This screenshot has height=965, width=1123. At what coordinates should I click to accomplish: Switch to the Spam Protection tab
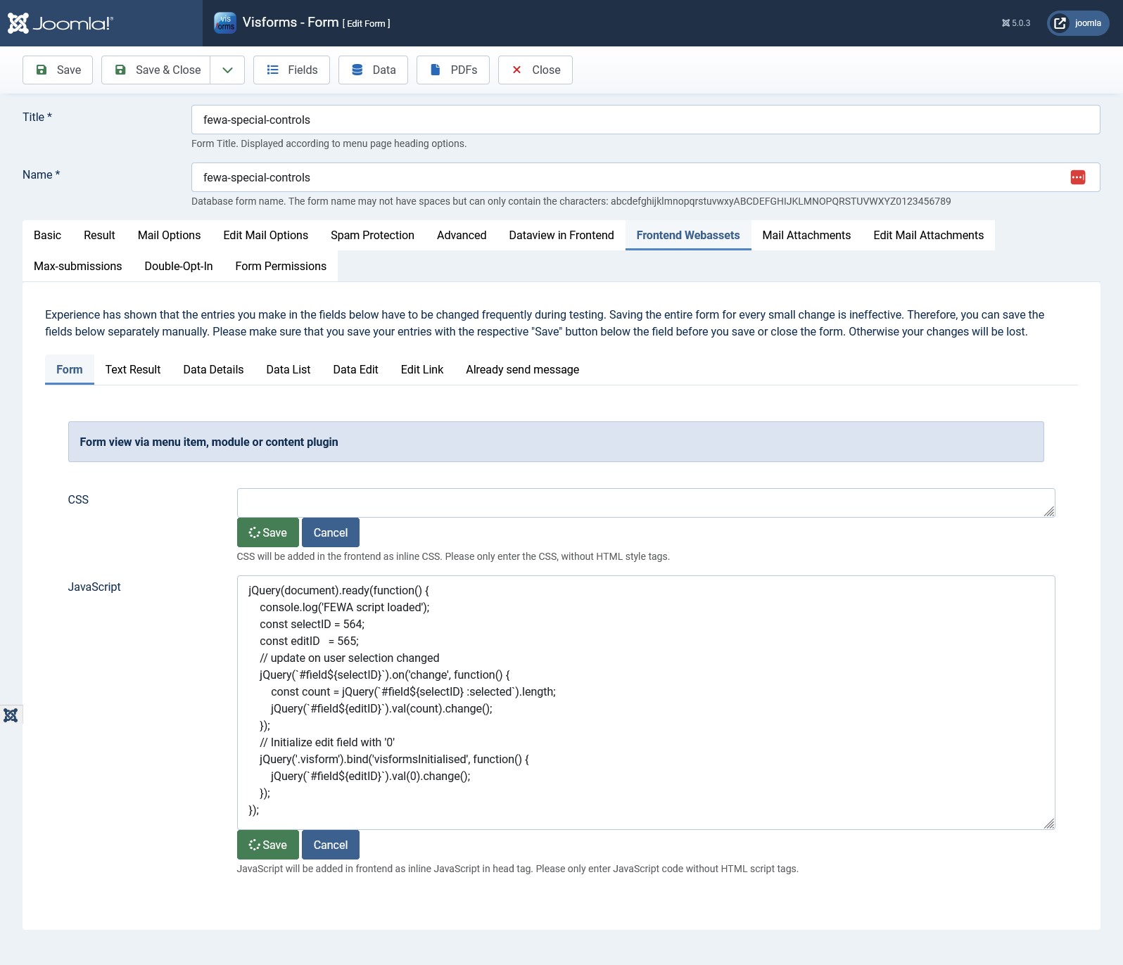[372, 235]
